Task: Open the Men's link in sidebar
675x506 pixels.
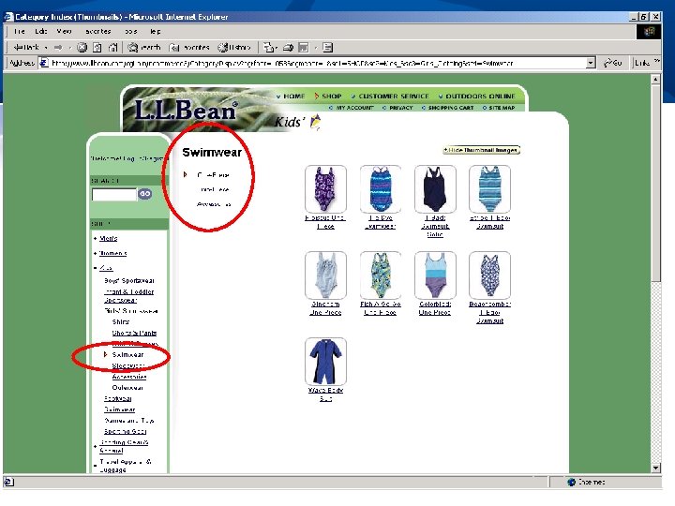Action: (109, 238)
